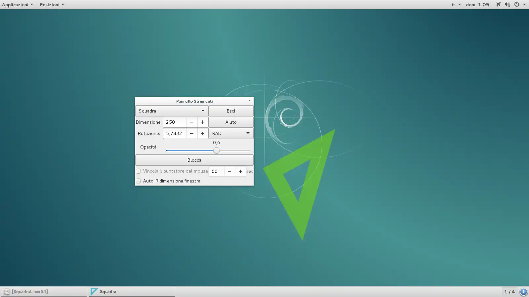Increase Dimensione with the plus button
Image resolution: width=529 pixels, height=297 pixels.
pos(203,122)
